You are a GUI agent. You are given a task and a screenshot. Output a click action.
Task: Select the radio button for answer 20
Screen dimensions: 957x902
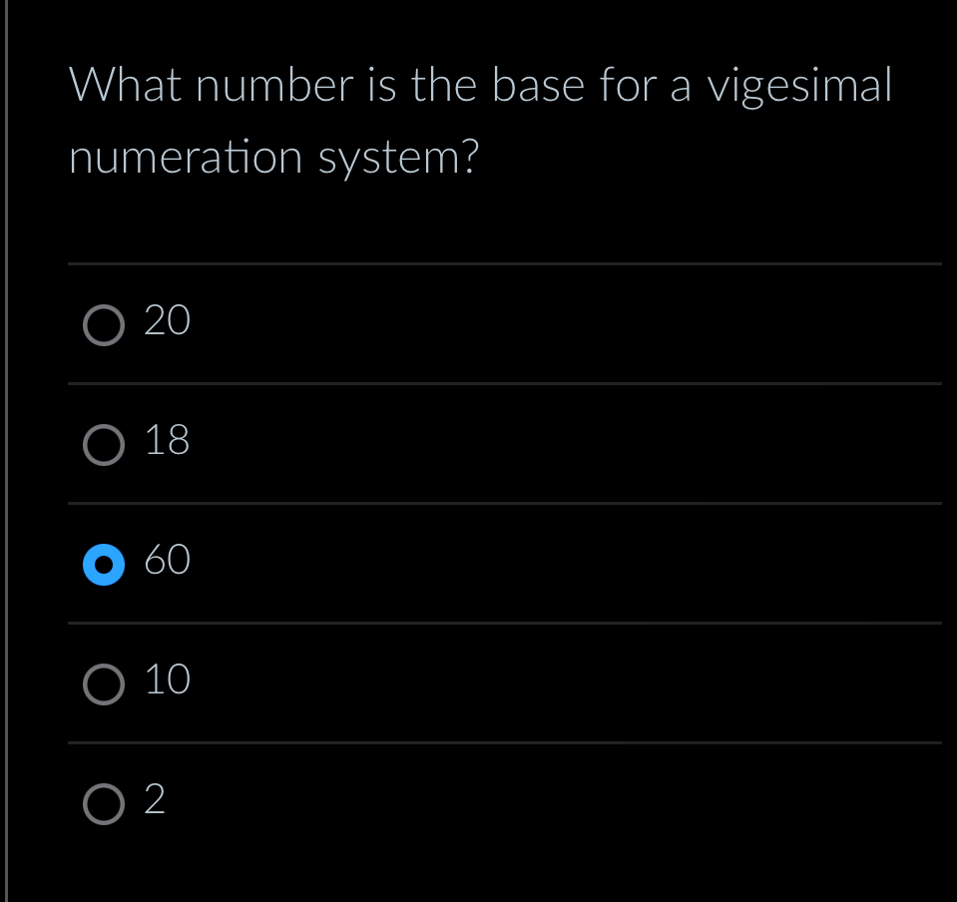(104, 324)
